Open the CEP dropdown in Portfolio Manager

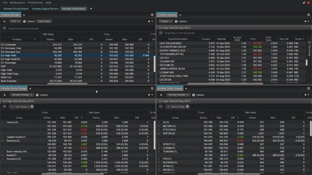click(x=15, y=21)
